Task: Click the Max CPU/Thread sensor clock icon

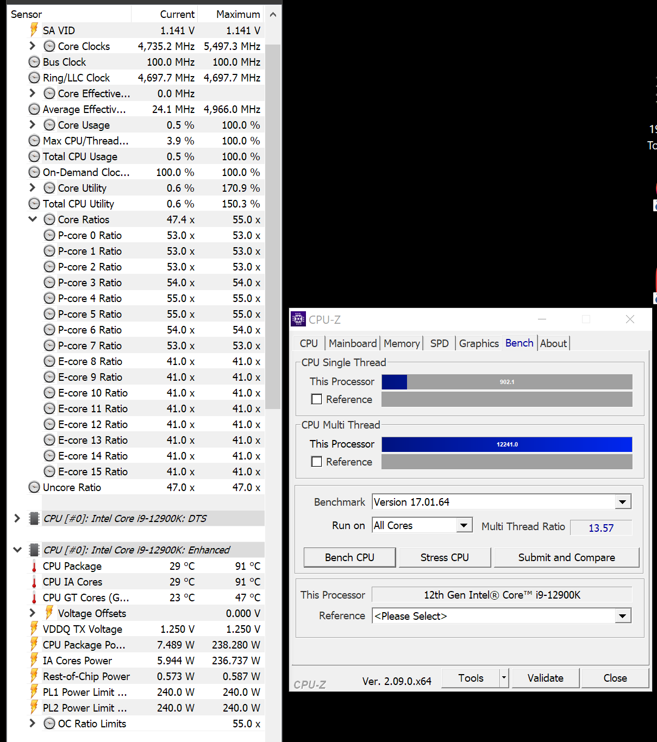Action: tap(34, 141)
